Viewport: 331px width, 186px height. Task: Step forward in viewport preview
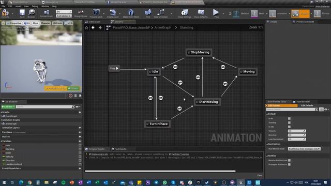pyautogui.click(x=80, y=96)
